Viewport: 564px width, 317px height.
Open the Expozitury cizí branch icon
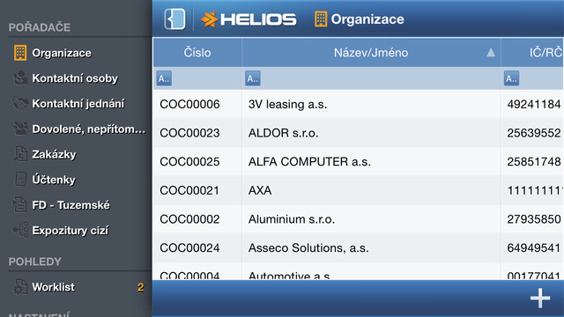pos(20,230)
